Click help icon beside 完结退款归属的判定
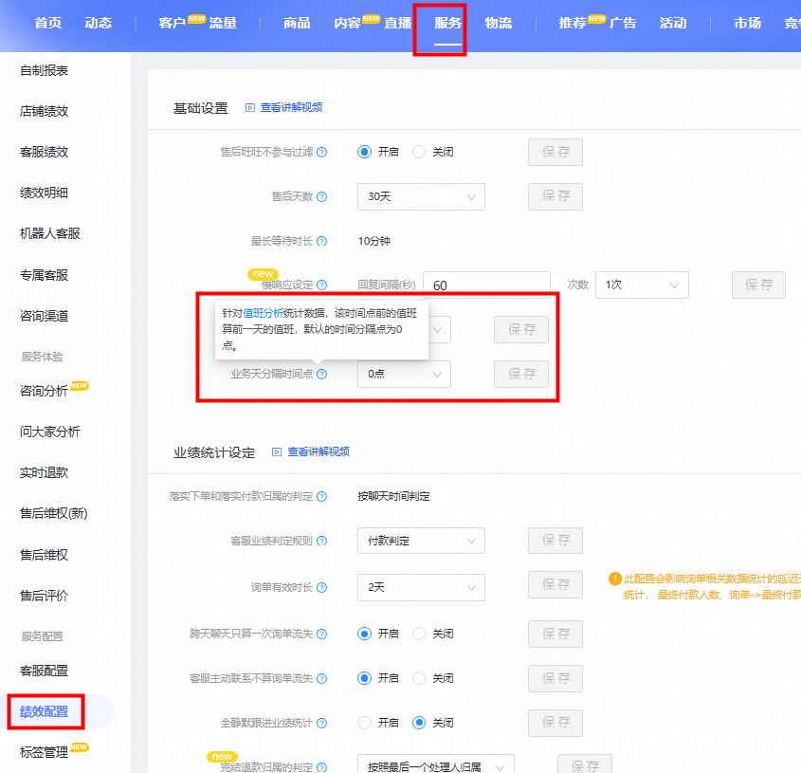 321,767
